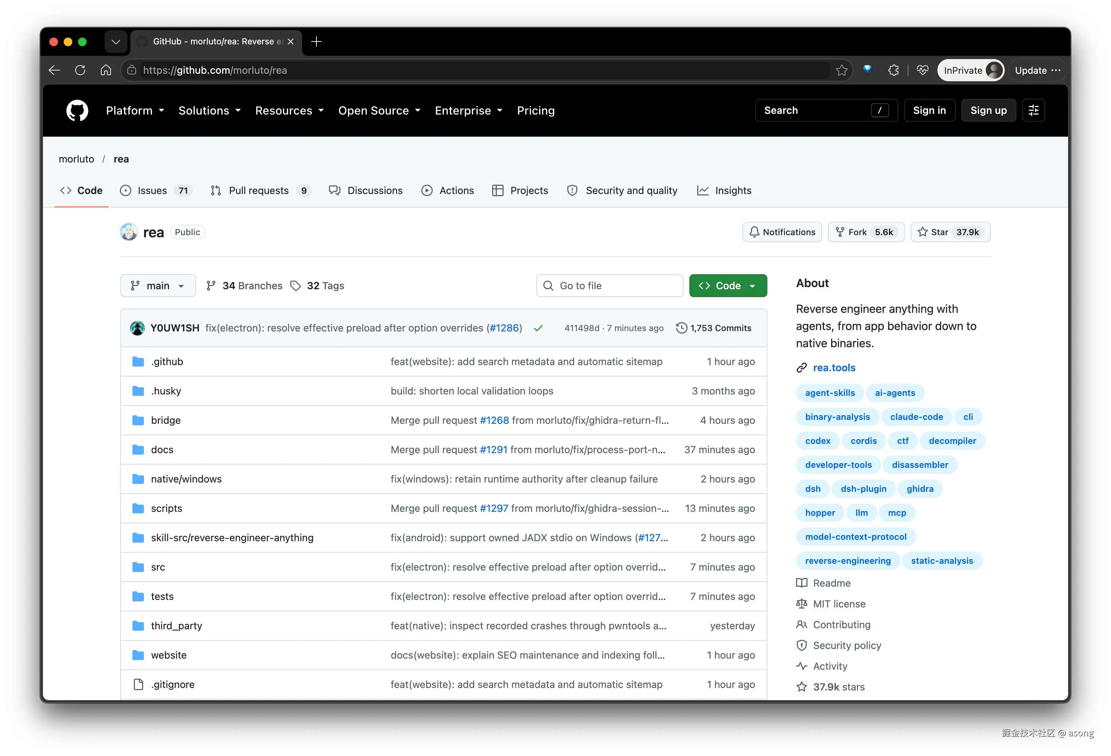The width and height of the screenshot is (1111, 756).
Task: Open the Insights tab
Action: click(724, 190)
